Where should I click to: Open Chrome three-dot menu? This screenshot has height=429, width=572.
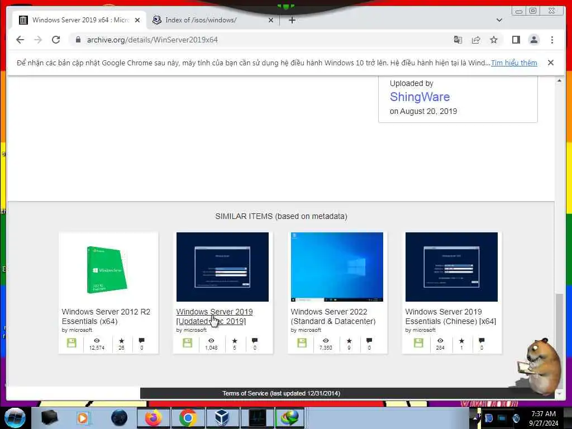[552, 40]
